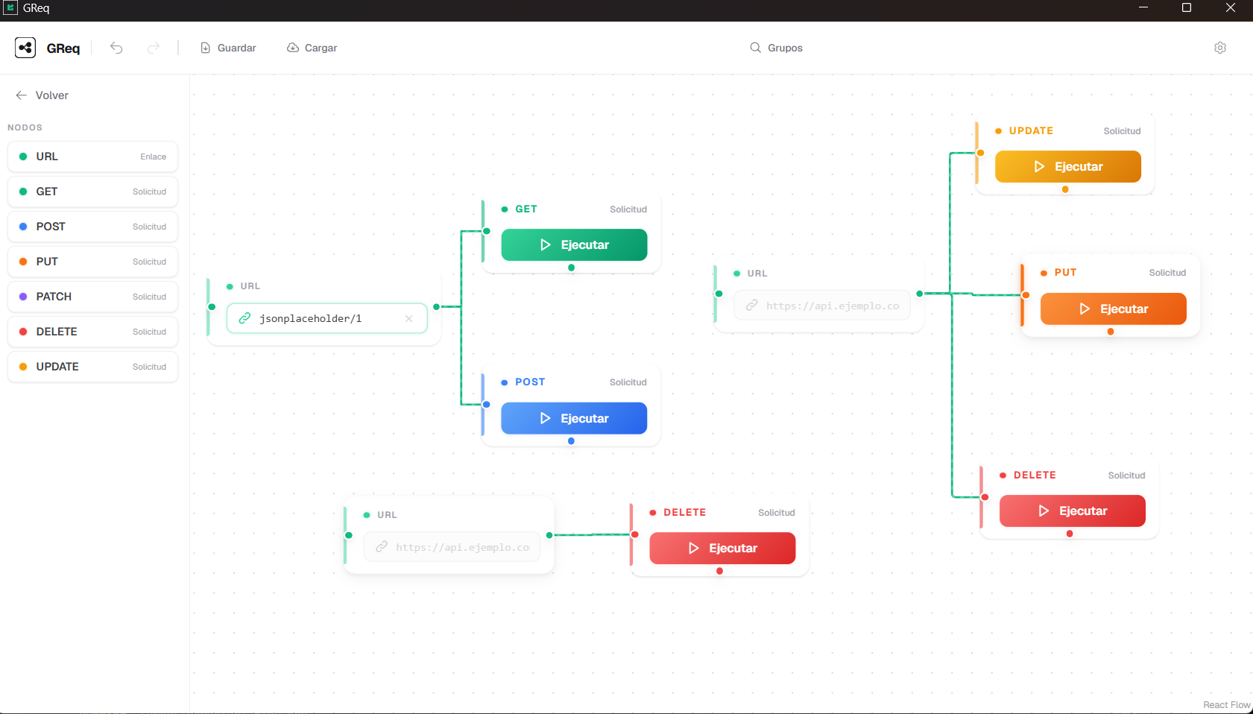Click the redo arrow icon

point(154,48)
